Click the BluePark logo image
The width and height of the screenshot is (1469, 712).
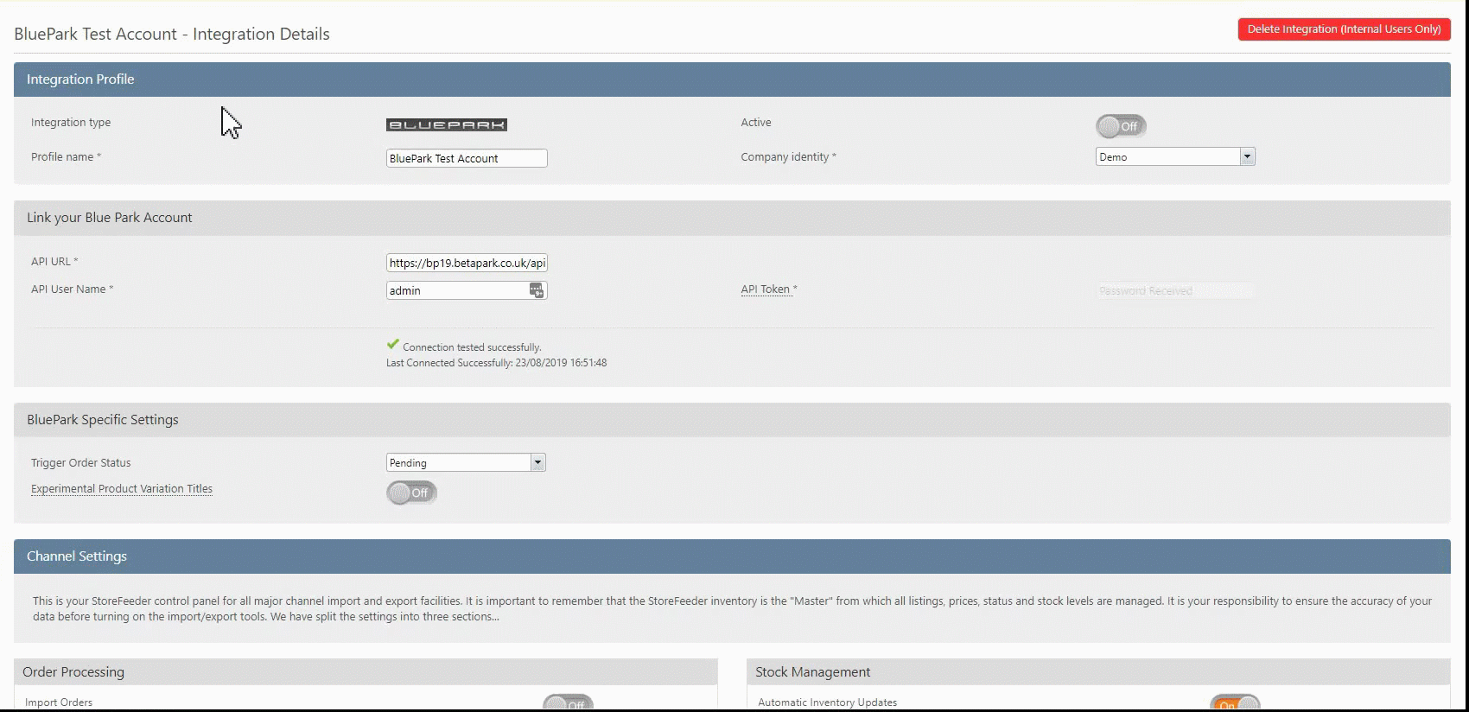(447, 124)
